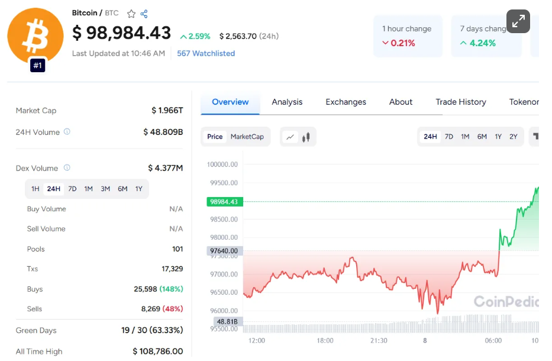Click the 18:00 time axis label
Screen dimensions: 552x361
click(x=325, y=340)
